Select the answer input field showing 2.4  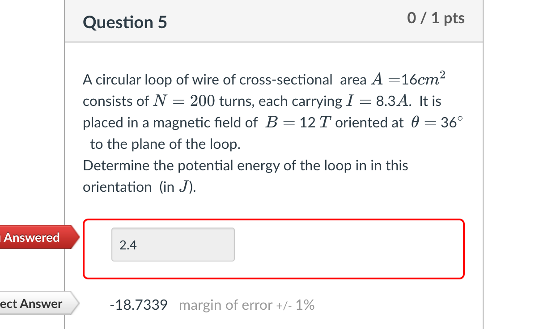pos(173,244)
